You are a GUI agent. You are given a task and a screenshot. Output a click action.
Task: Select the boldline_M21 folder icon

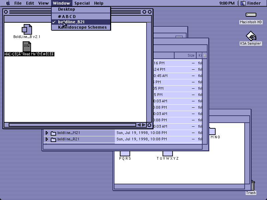(x=53, y=133)
